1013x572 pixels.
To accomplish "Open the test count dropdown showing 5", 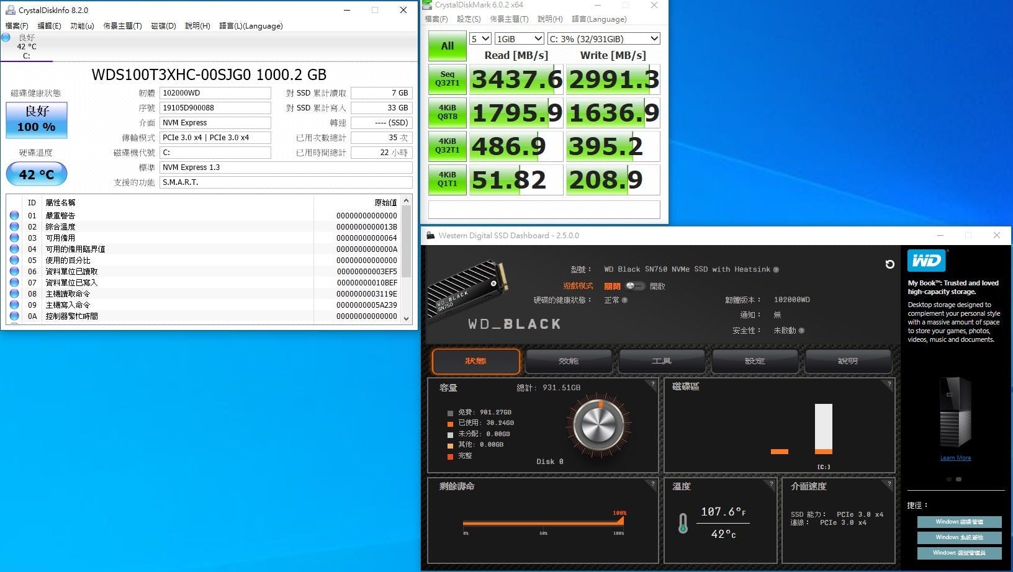I will click(x=480, y=38).
